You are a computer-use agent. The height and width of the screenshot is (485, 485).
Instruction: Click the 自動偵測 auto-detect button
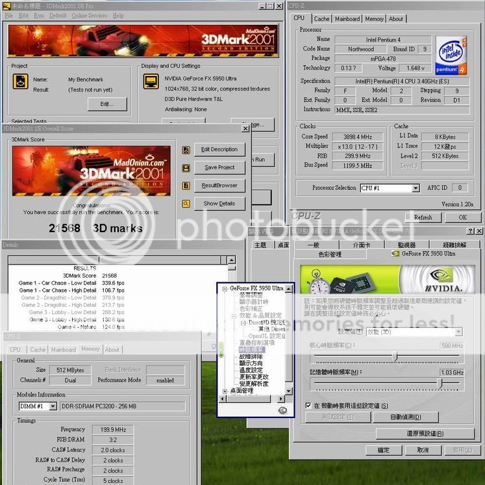pos(406,417)
